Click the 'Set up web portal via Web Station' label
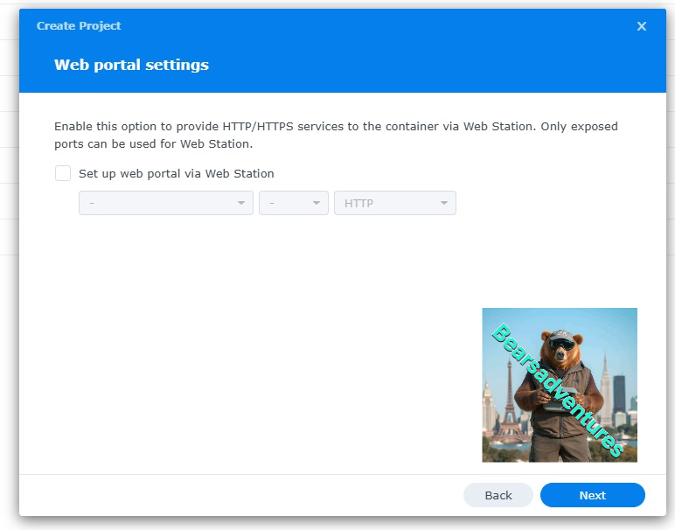This screenshot has width=675, height=530. [176, 173]
